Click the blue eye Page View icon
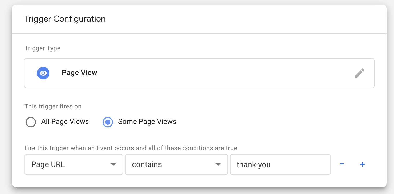Screen dimensions: 394x194 coord(43,73)
